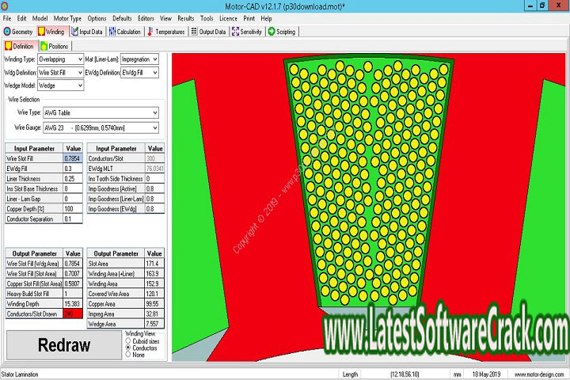This screenshot has height=380, width=570.
Task: Open the Defaults menu
Action: click(122, 17)
